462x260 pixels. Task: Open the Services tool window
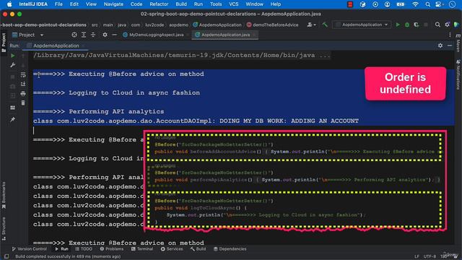pyautogui.click(x=172, y=249)
